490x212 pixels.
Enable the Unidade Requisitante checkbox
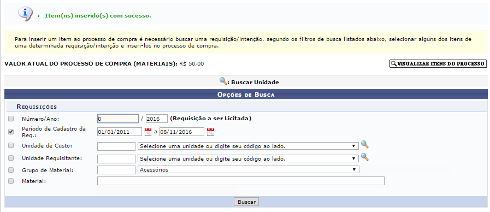tap(11, 158)
